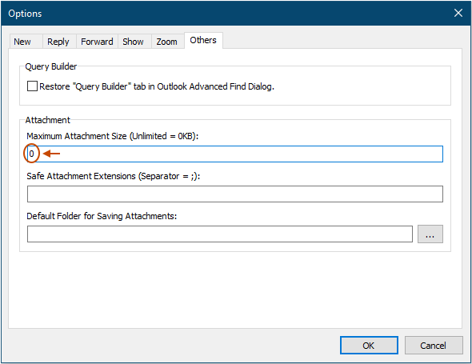Click the Attachment group heading
Viewport: 472px width, 364px height.
coord(47,120)
